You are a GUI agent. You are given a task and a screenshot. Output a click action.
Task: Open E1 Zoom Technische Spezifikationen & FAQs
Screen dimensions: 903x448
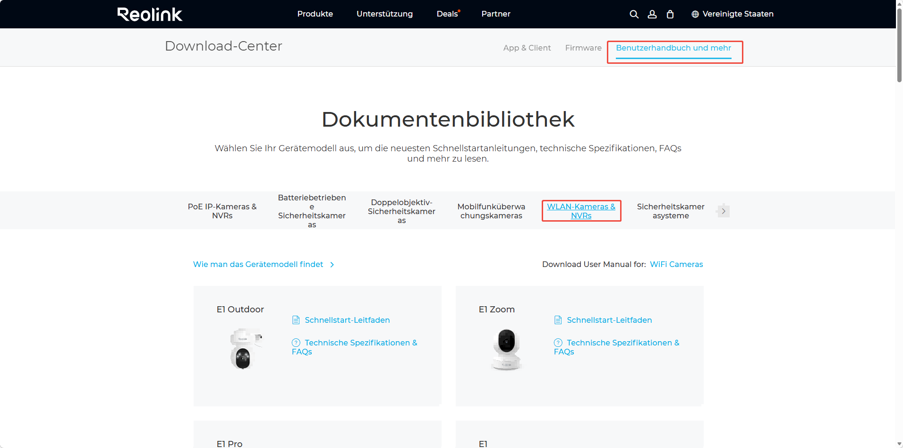(x=617, y=347)
